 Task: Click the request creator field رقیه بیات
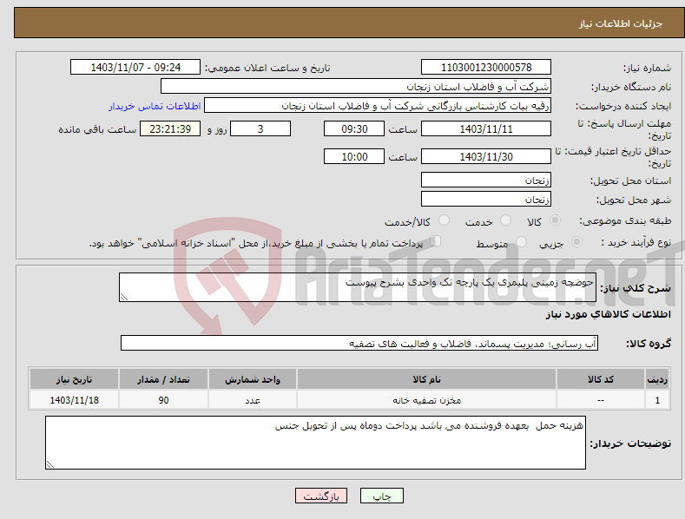click(x=378, y=106)
